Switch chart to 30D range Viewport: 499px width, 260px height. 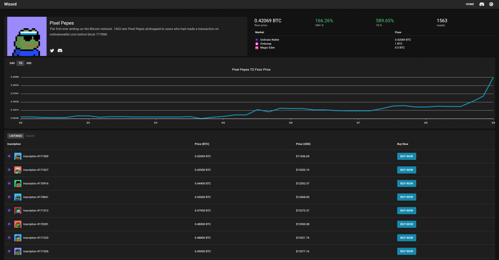click(x=29, y=63)
